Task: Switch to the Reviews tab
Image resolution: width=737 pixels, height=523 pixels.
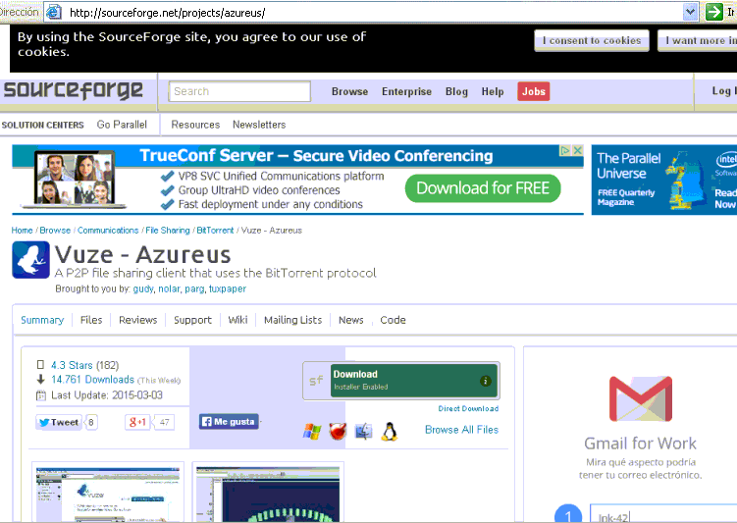Action: click(137, 320)
